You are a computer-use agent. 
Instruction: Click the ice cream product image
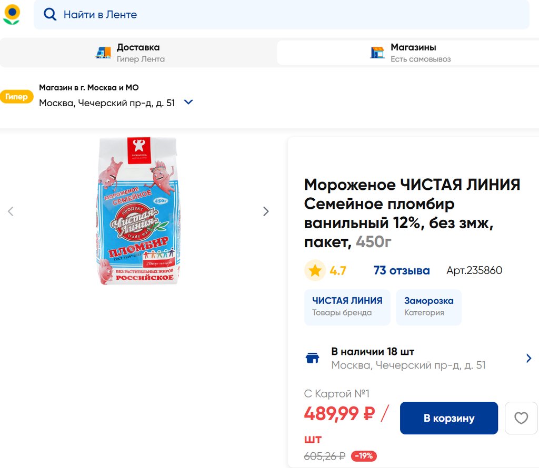tap(138, 211)
